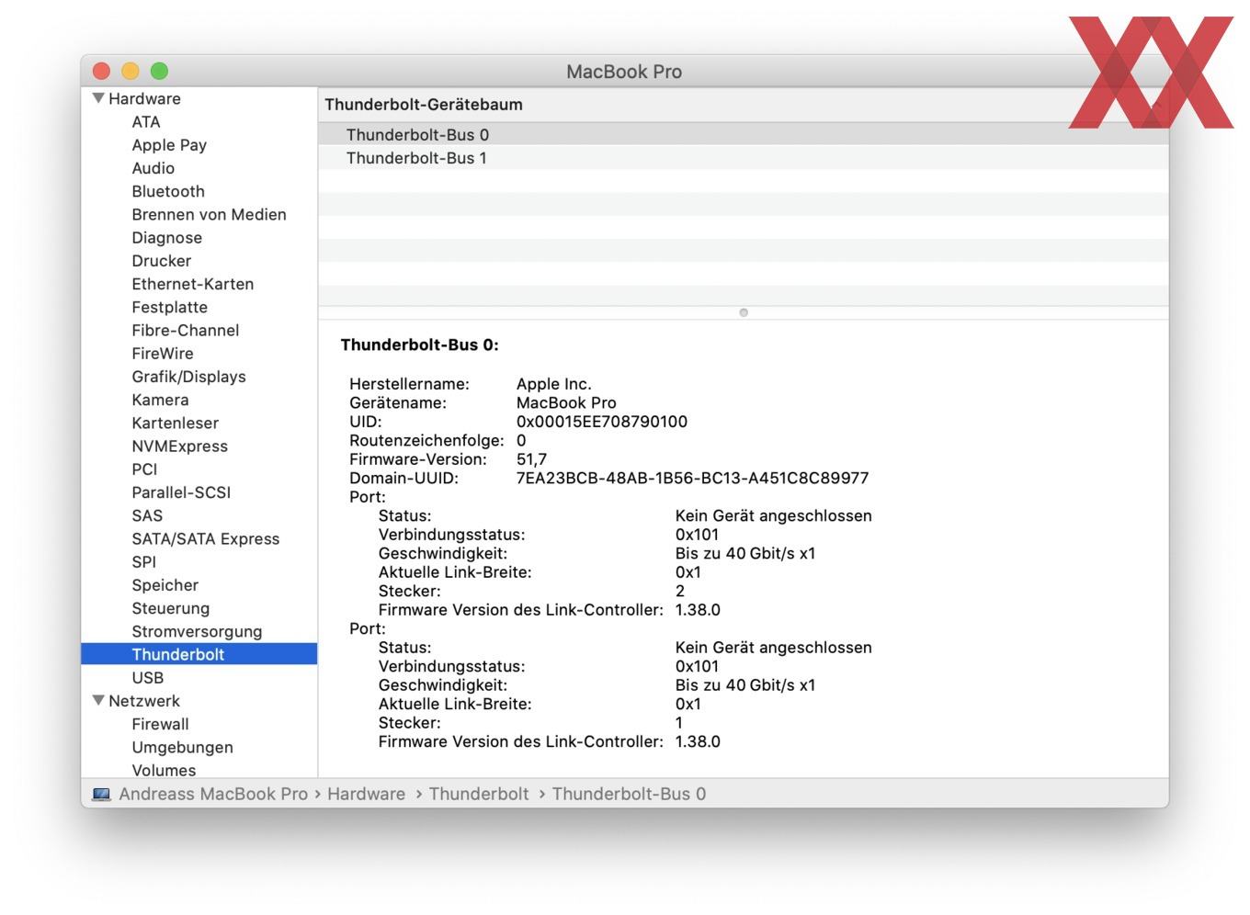This screenshot has width=1250, height=915.
Task: Select Apple Pay in the sidebar
Action: (169, 145)
